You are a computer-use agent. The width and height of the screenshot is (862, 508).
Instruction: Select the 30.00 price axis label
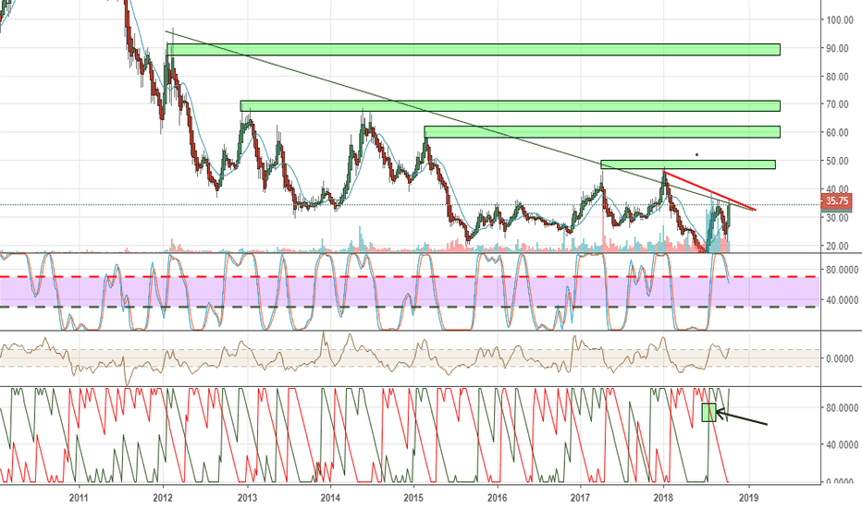(x=837, y=217)
